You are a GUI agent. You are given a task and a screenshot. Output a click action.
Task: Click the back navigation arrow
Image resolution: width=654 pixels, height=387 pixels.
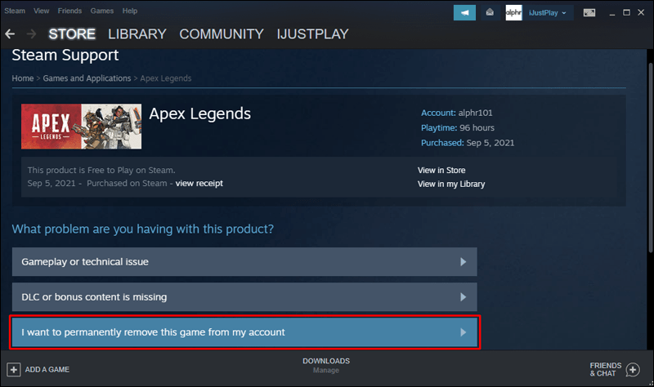10,33
